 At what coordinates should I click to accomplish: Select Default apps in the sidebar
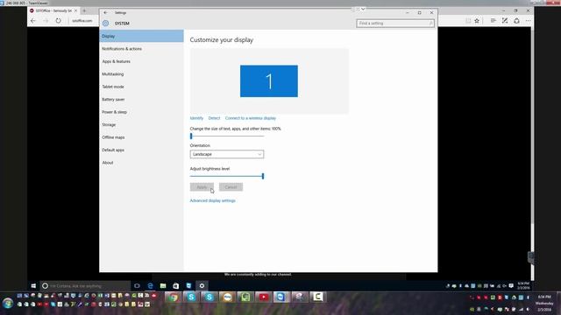[142, 150]
